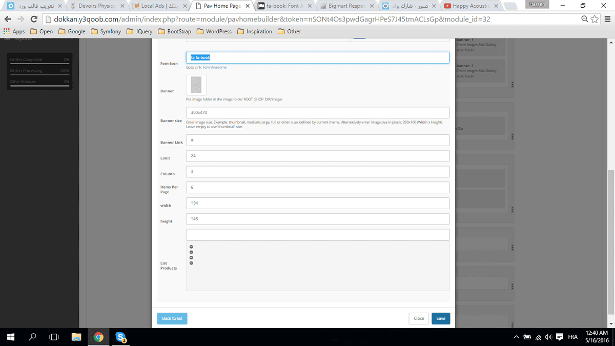Open the Task View taskbar icon

pyautogui.click(x=54, y=337)
